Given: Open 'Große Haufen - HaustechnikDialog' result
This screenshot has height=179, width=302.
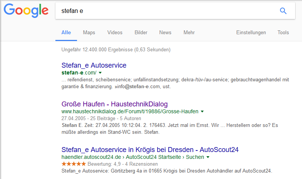Looking at the screenshot, I should 115,104.
